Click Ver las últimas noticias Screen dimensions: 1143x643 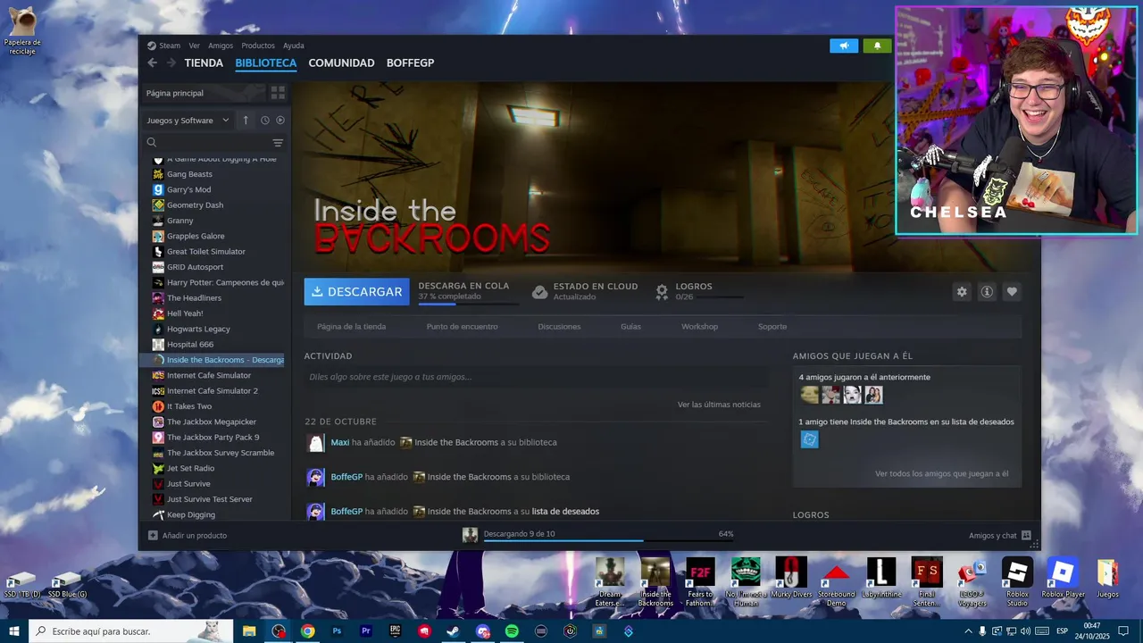coord(719,405)
